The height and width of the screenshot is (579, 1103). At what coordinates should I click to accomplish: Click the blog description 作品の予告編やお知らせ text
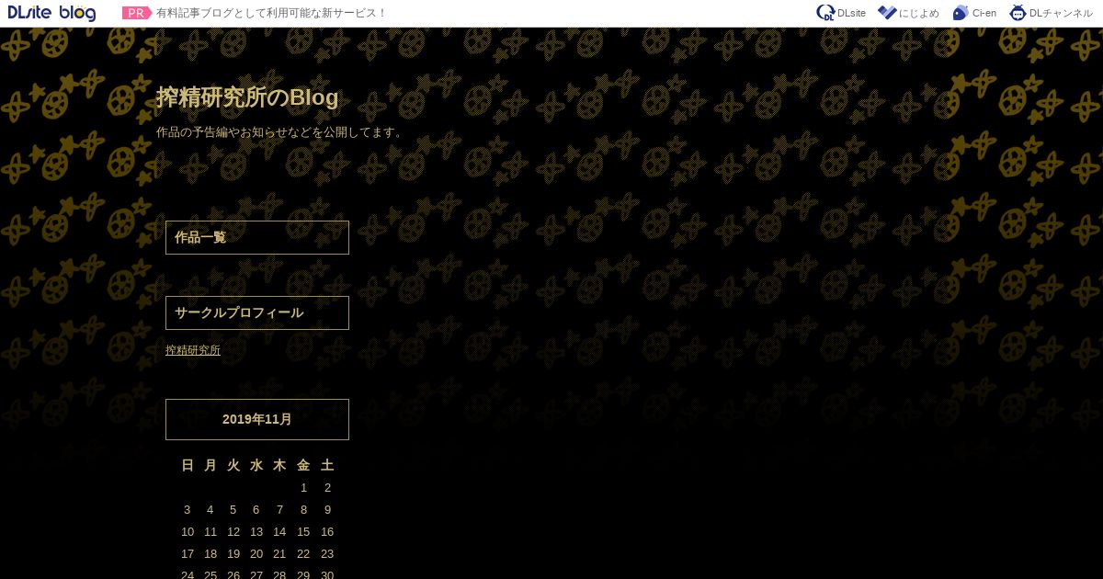[280, 132]
